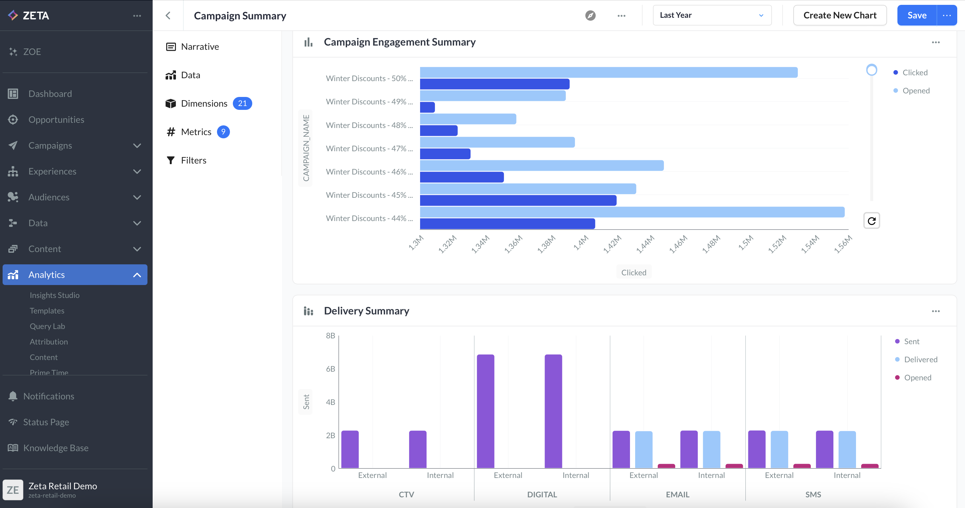The image size is (965, 508).
Task: Click the compass explore icon in header
Action: click(x=591, y=15)
